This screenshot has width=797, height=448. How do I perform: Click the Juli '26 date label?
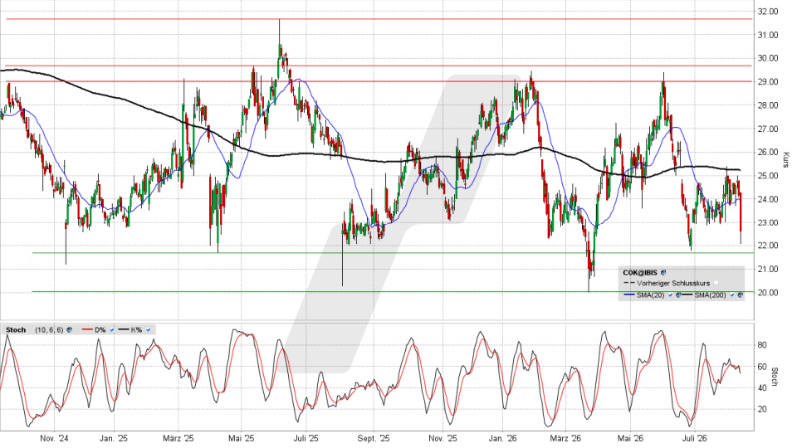pyautogui.click(x=694, y=438)
